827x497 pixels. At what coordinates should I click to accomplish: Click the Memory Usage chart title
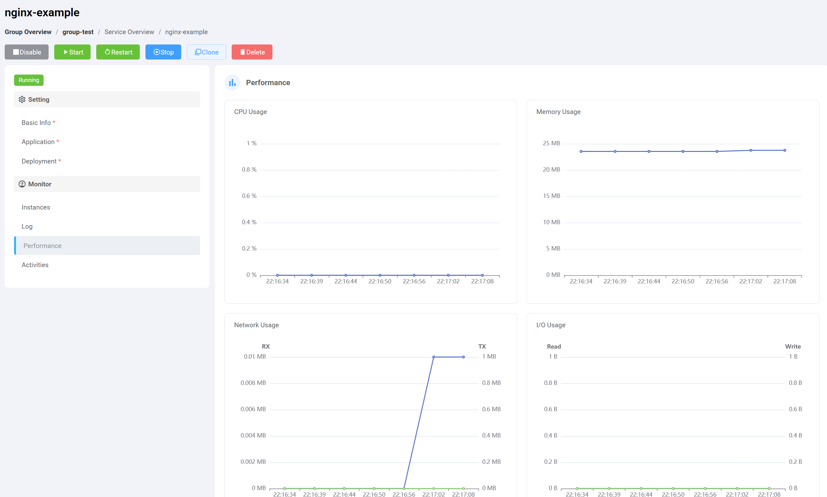click(x=558, y=111)
